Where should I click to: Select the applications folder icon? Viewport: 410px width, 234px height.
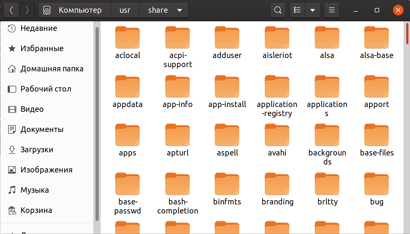pos(327,87)
